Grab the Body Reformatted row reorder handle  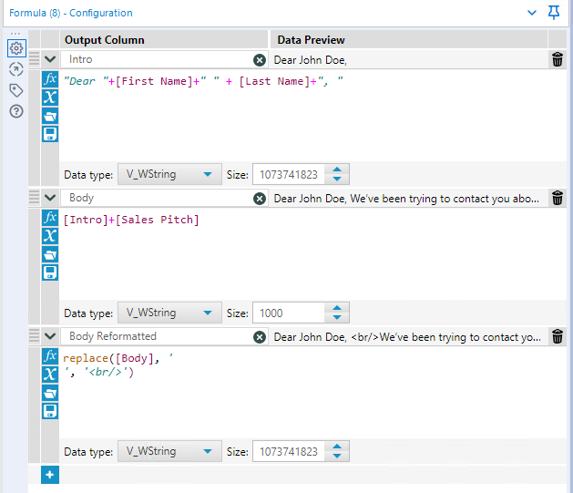[34, 336]
